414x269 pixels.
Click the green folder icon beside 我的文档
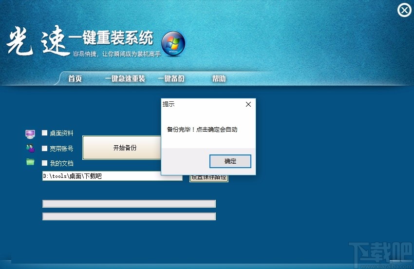click(x=30, y=162)
